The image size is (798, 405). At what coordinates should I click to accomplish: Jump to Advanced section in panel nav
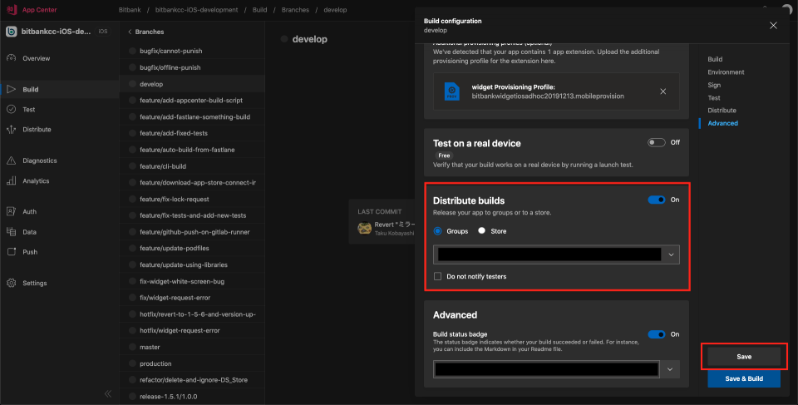[x=722, y=123]
